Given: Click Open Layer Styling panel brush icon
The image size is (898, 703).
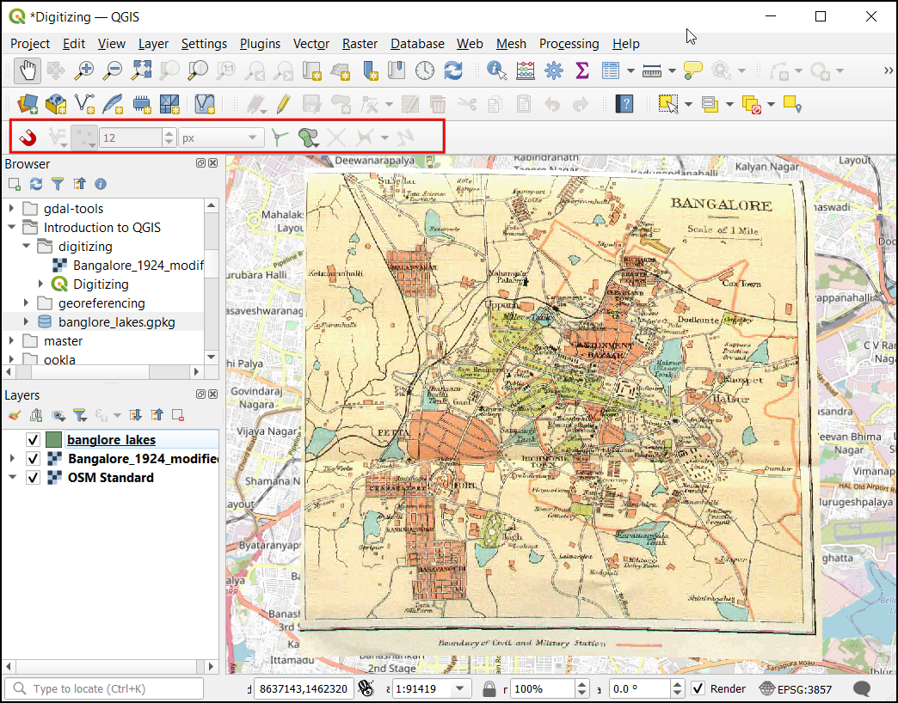Looking at the screenshot, I should [x=15, y=415].
